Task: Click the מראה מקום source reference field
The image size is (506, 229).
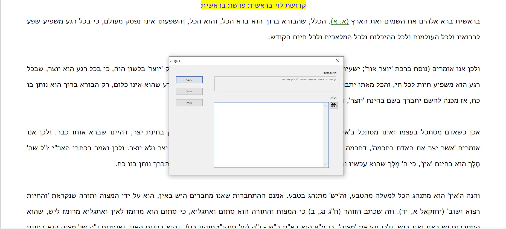Action: point(275,84)
